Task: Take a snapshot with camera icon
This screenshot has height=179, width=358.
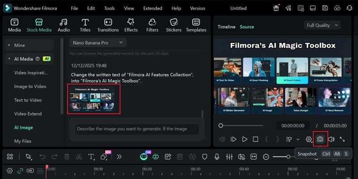Action: pyautogui.click(x=320, y=139)
